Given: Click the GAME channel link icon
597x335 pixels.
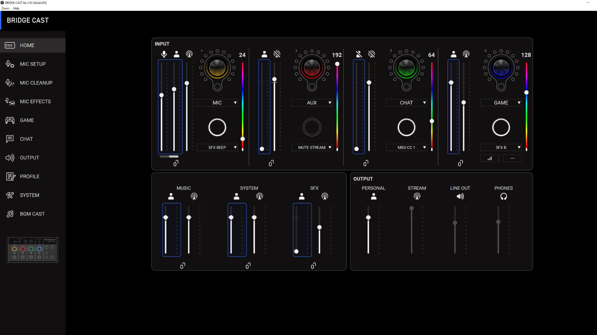Looking at the screenshot, I should (460, 163).
